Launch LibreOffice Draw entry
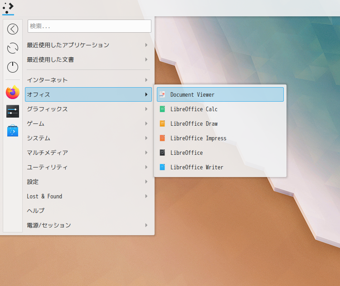The height and width of the screenshot is (286, 340). click(x=220, y=123)
